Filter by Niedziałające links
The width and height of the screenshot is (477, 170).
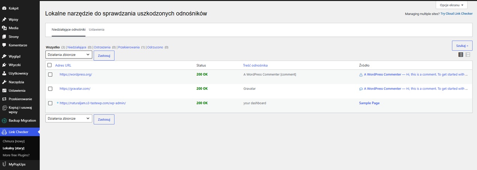77,48
